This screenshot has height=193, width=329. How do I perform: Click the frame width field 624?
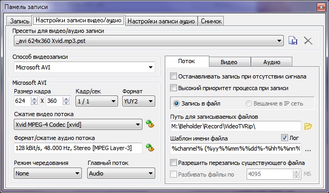coord(22,101)
